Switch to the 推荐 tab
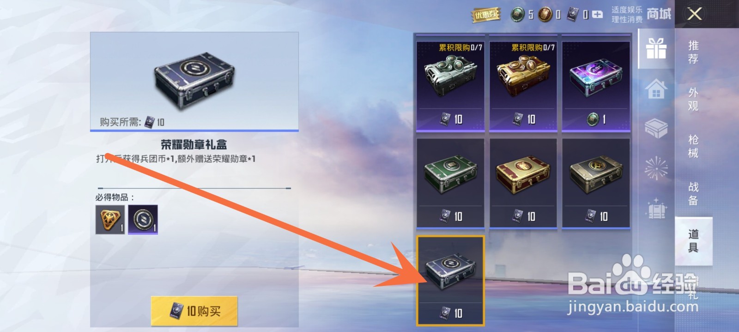This screenshot has width=739, height=332. [693, 52]
